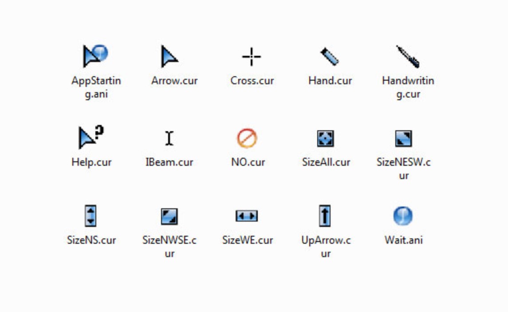Image resolution: width=508 pixels, height=312 pixels.
Task: Click the "IBeam.cur" file name label
Action: click(x=169, y=162)
